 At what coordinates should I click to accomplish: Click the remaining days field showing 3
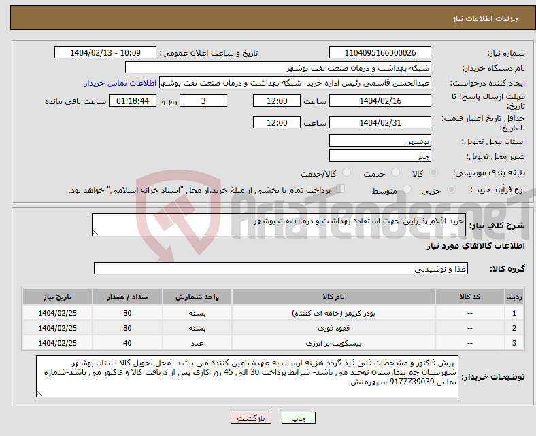(x=203, y=101)
